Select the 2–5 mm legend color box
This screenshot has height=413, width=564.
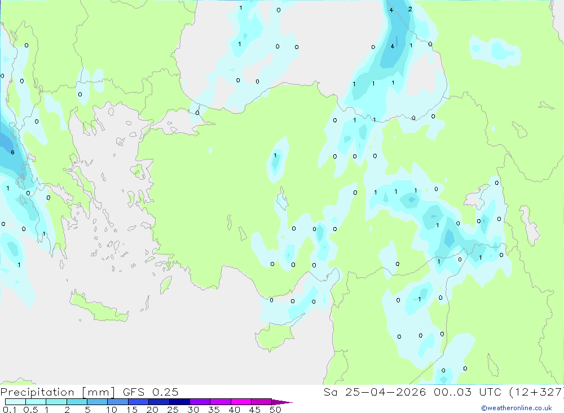[x=77, y=402]
